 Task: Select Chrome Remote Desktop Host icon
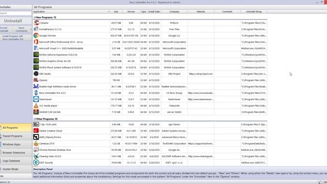point(36,150)
